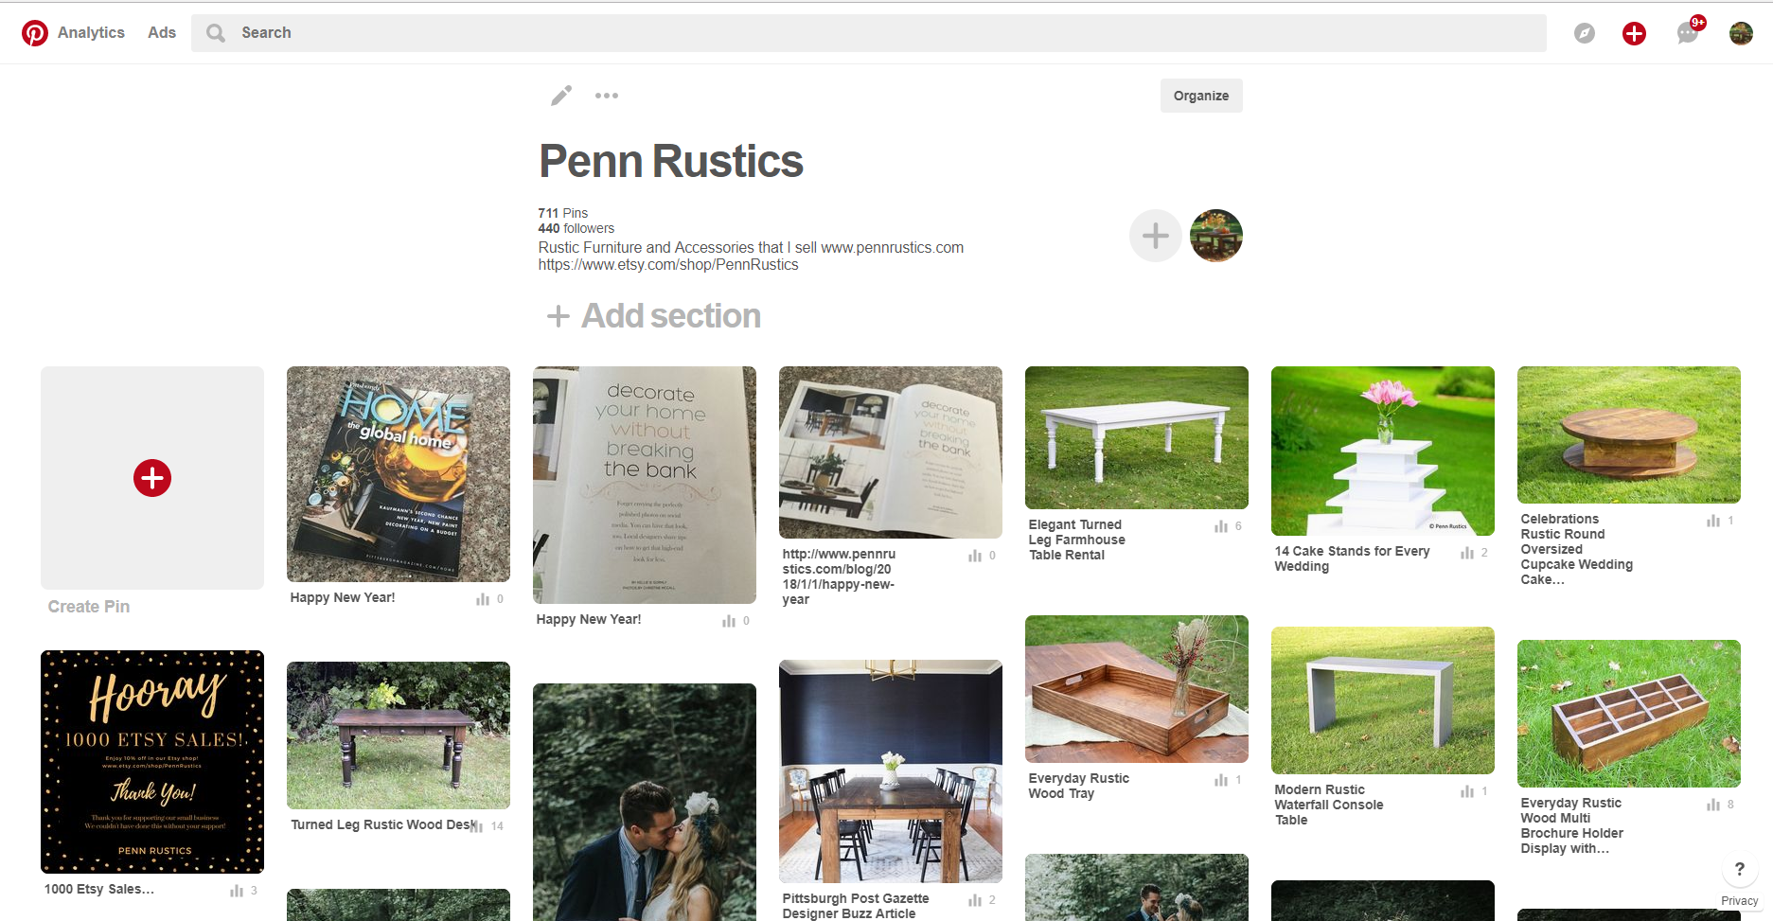View stats icon for first Happy New Year pin
Screen dimensions: 1773x921
pos(484,599)
